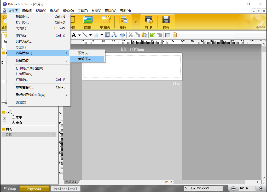The width and height of the screenshot is (267, 192).
Task: Open the 编辑(E) menu
Action: (27, 10)
